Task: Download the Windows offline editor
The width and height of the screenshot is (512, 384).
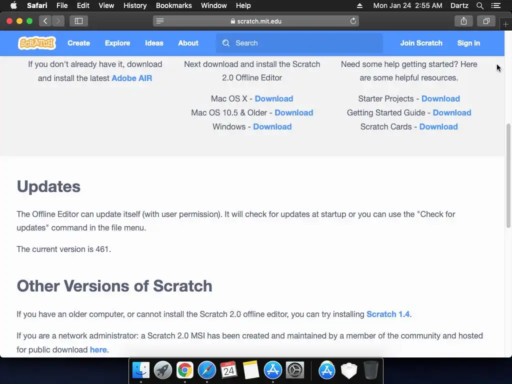Action: 272,126
